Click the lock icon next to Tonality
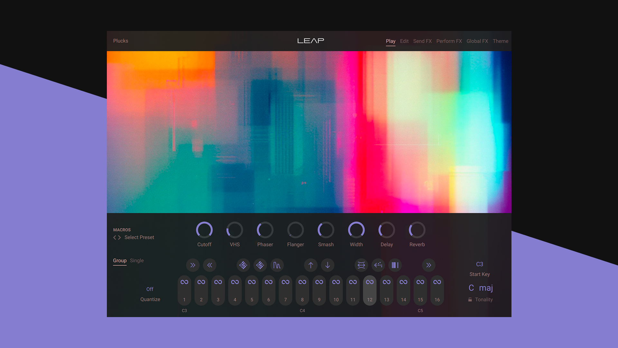The width and height of the screenshot is (618, 348). pos(470,299)
